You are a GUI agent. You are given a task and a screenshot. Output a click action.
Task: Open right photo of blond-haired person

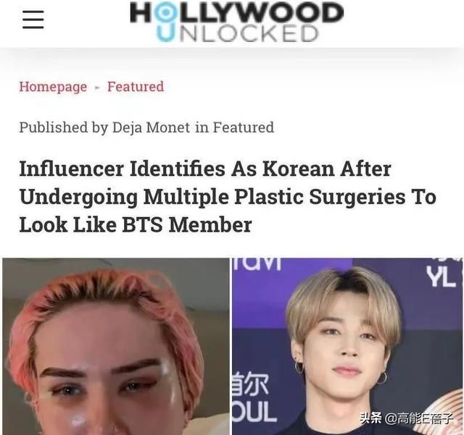[347, 347]
